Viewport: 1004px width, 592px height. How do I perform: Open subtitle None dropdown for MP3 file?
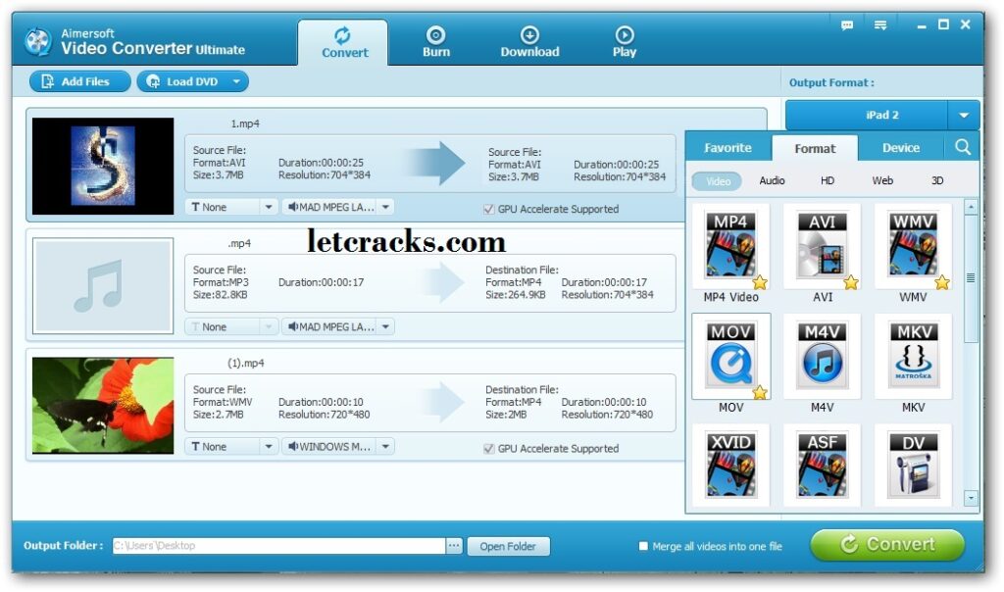(x=269, y=326)
